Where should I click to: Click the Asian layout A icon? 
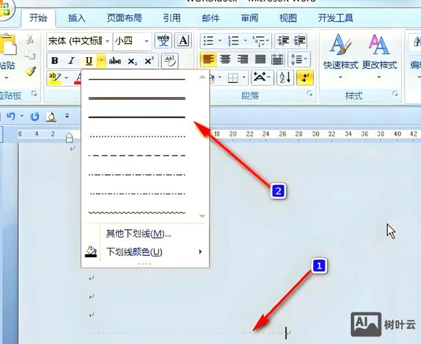pos(260,78)
